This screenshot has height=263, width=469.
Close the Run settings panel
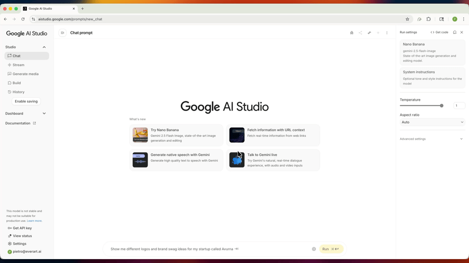pos(462,32)
